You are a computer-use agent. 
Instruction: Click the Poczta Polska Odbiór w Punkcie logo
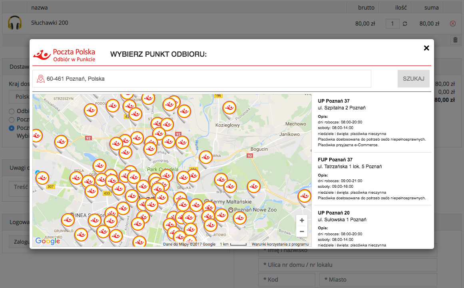click(x=64, y=55)
